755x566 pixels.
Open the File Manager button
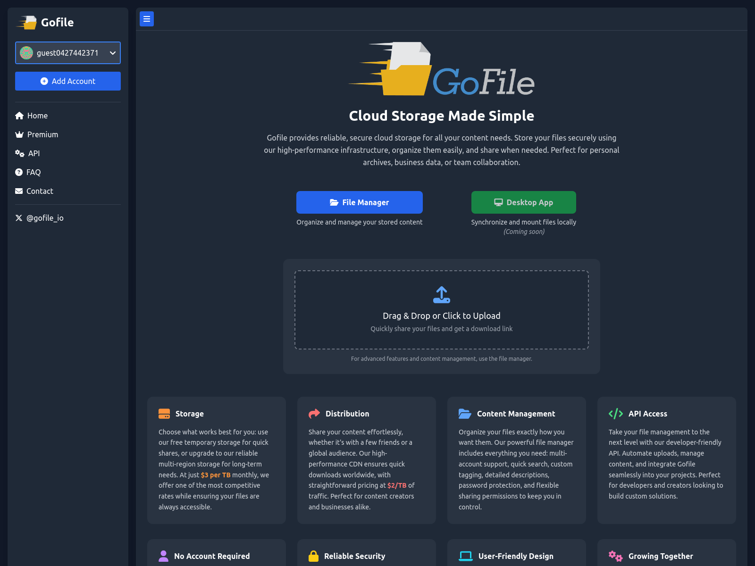click(x=360, y=202)
